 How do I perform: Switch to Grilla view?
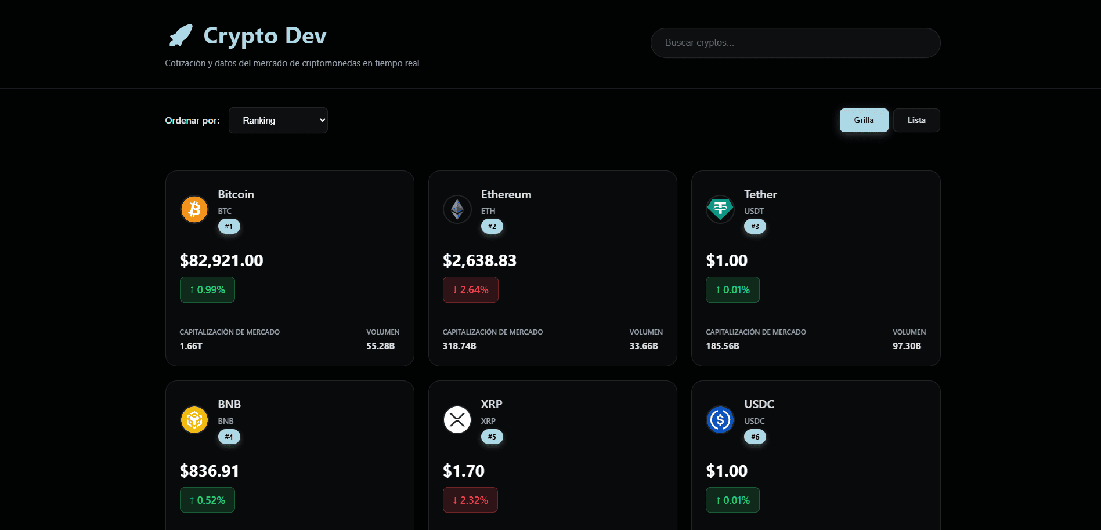(864, 120)
